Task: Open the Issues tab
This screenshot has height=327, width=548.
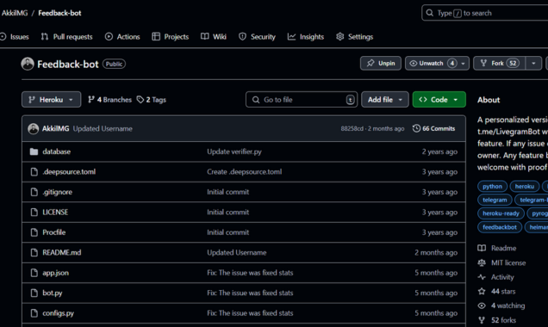Action: [15, 37]
